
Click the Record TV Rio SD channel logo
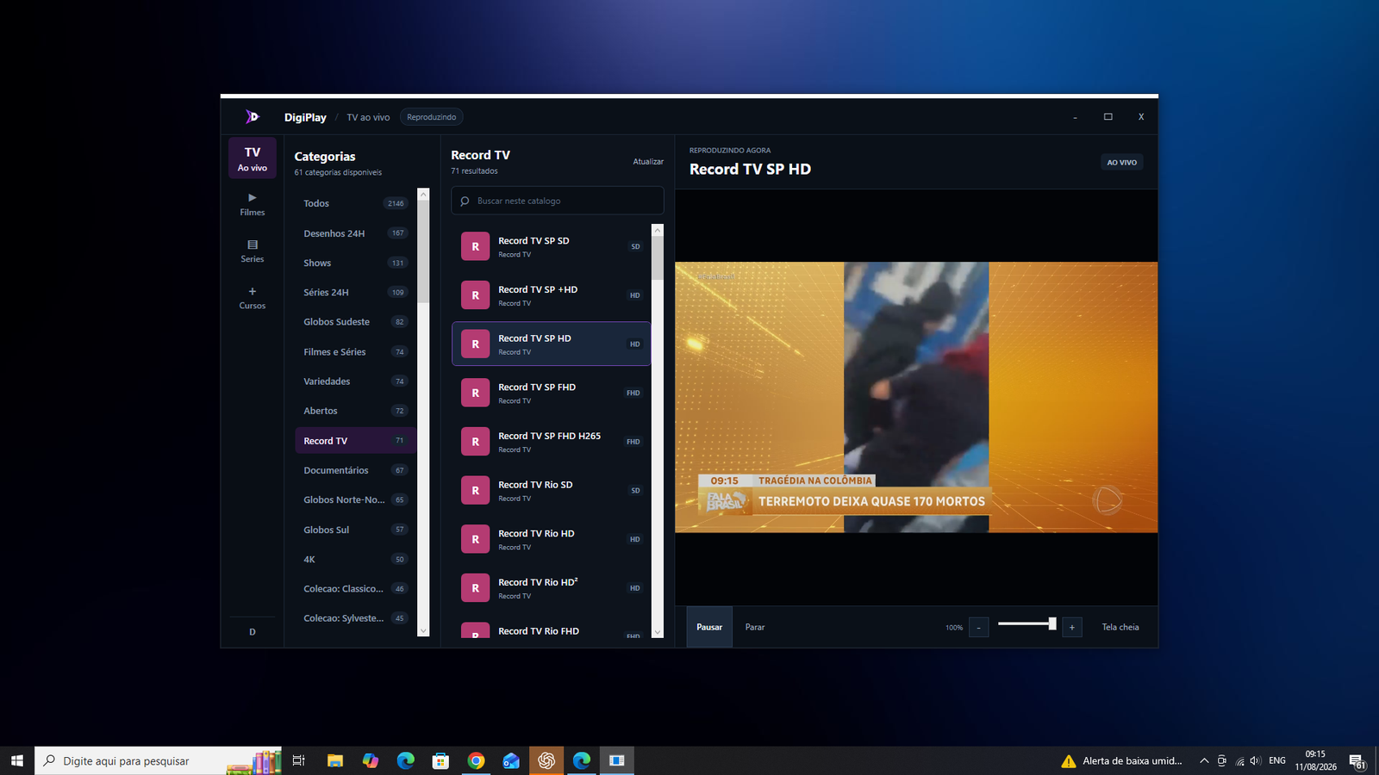[475, 491]
